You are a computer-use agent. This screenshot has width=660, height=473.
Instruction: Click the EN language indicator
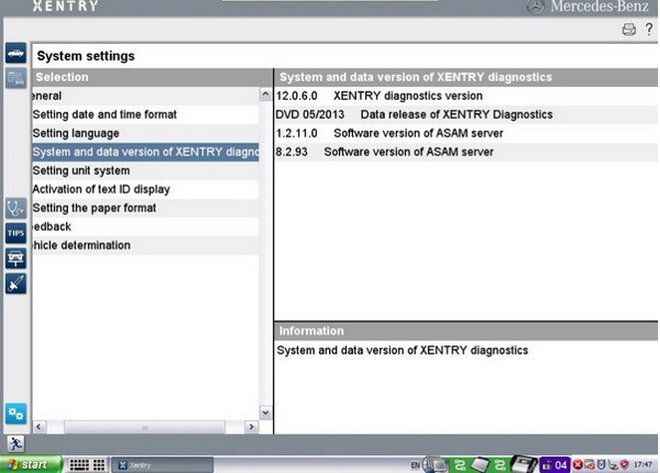(415, 465)
